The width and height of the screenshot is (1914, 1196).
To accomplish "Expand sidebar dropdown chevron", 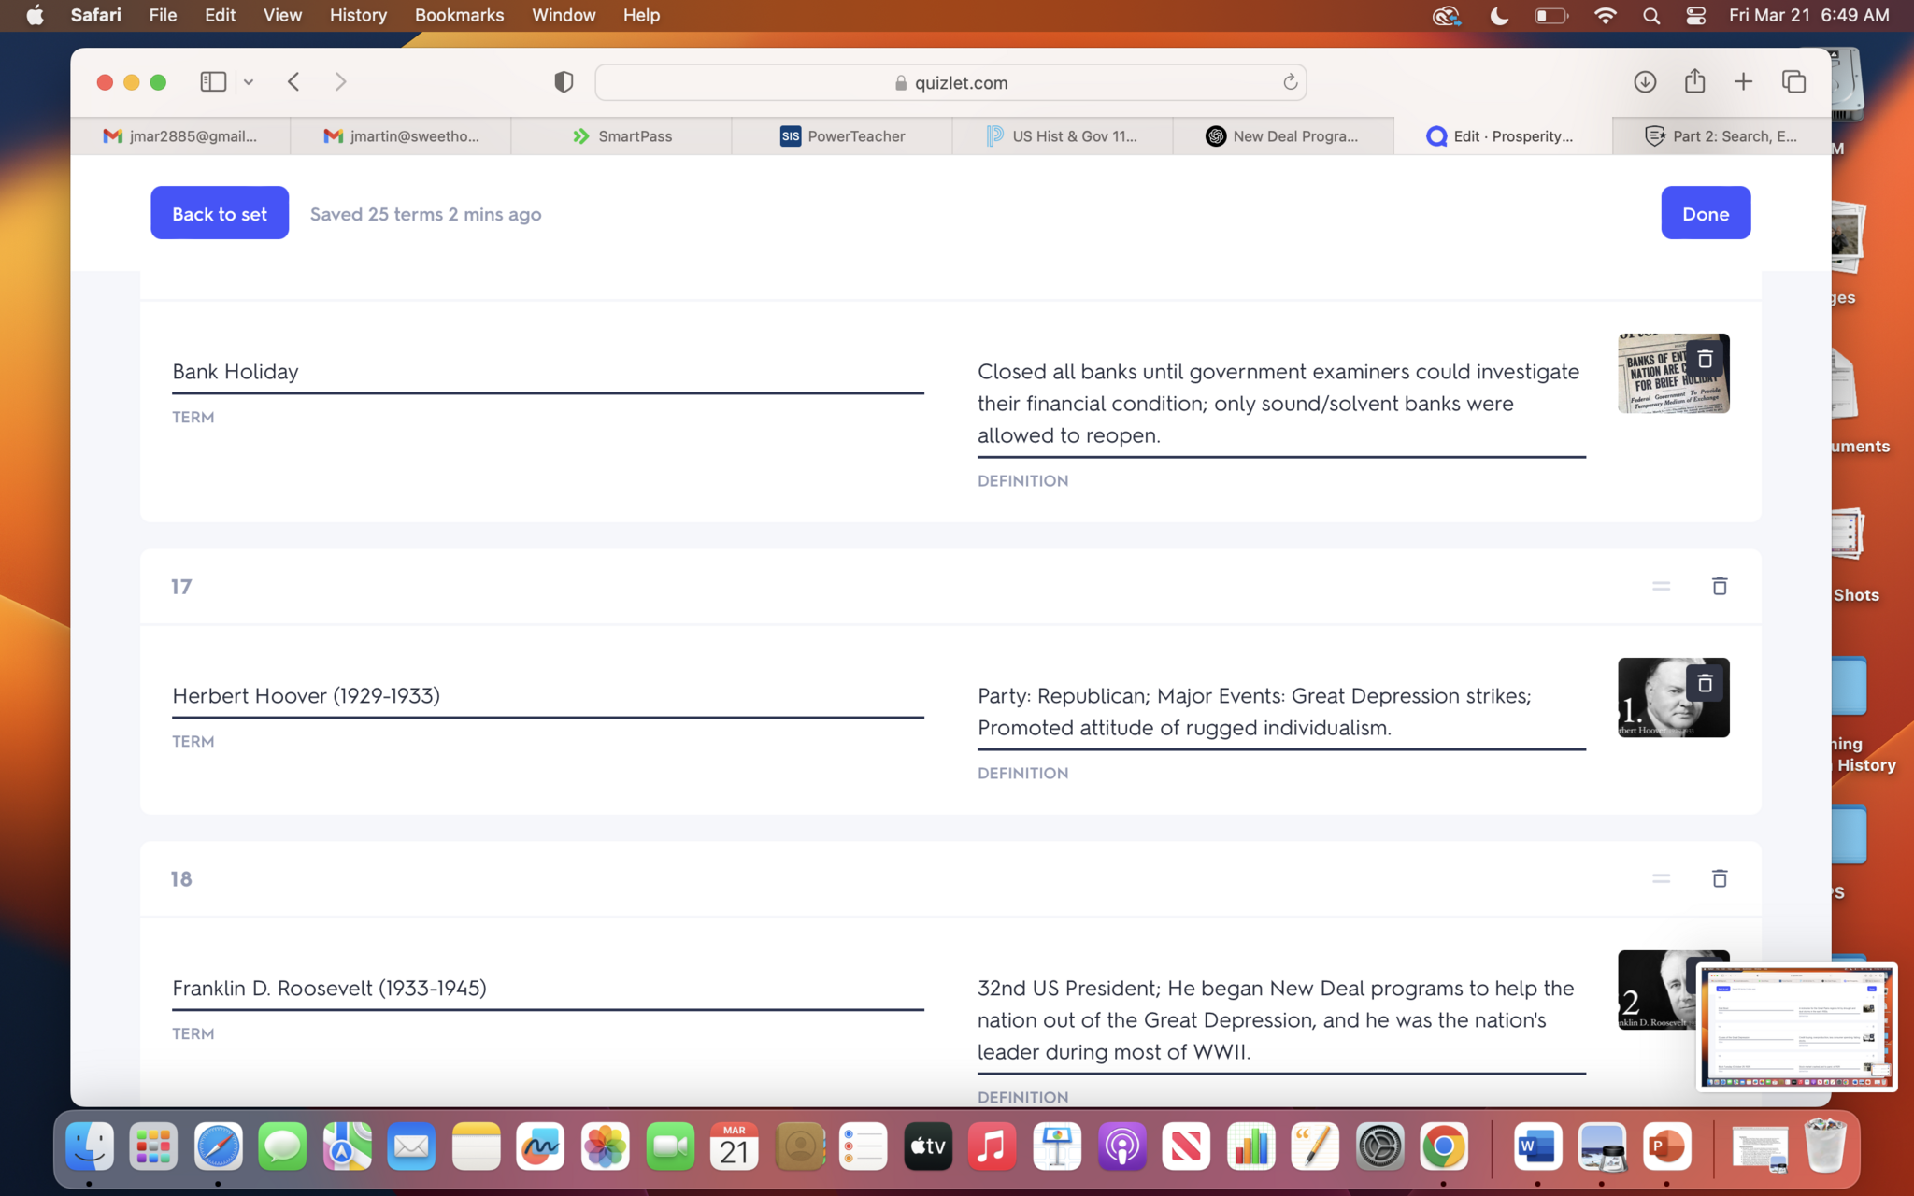I will point(249,82).
